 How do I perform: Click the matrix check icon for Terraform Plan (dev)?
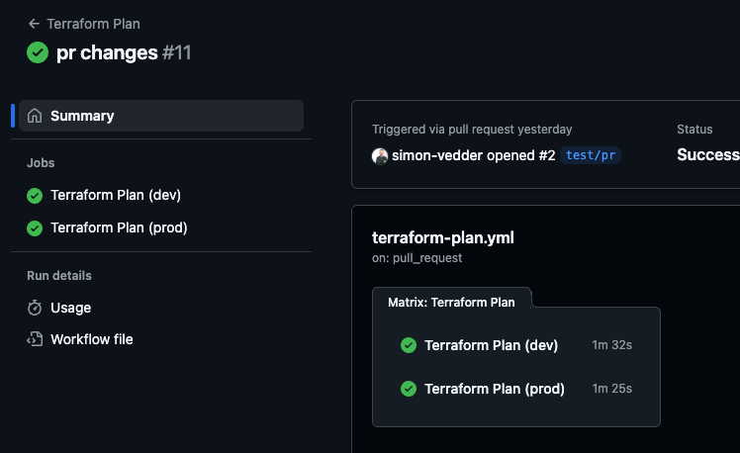[x=408, y=345]
